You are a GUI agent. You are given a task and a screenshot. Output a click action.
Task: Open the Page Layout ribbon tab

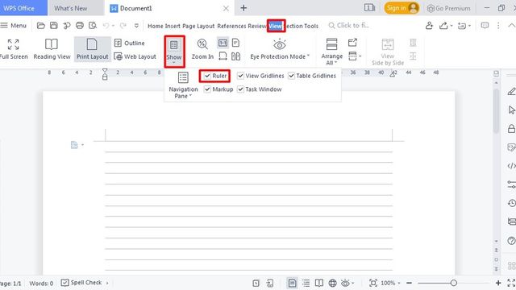point(198,26)
